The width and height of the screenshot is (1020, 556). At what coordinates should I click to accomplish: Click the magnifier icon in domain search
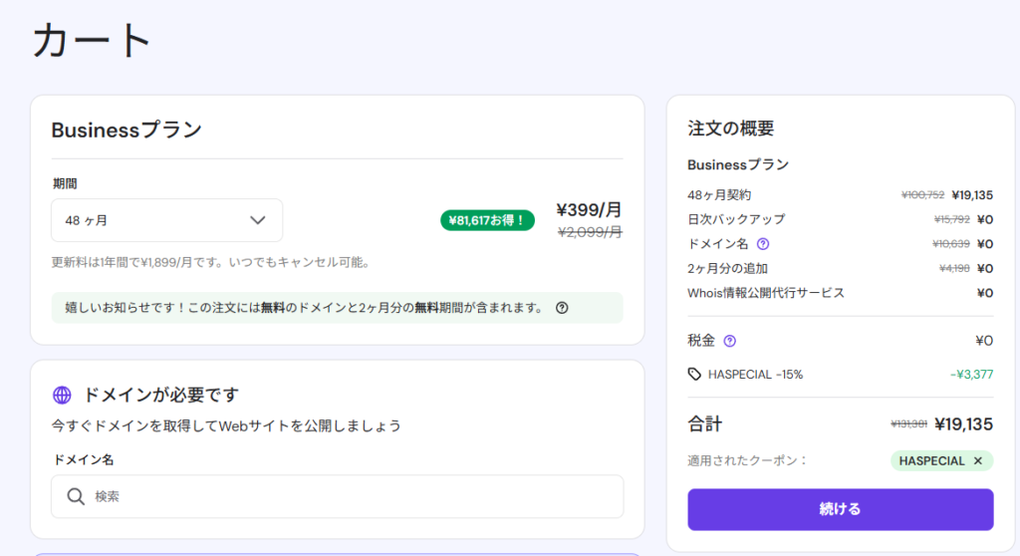(x=76, y=496)
